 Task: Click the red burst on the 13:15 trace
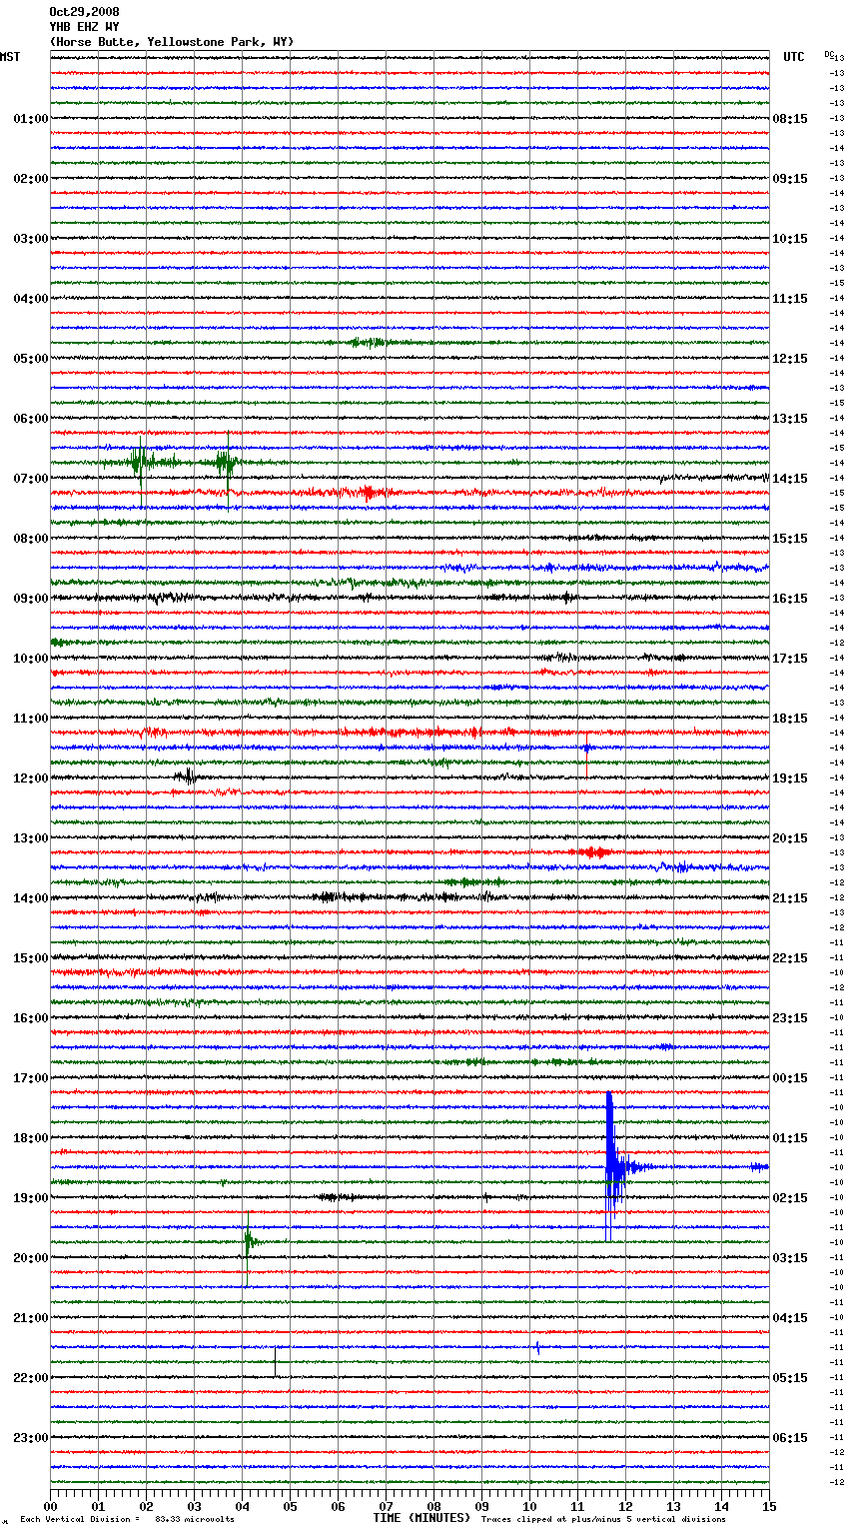(x=593, y=852)
